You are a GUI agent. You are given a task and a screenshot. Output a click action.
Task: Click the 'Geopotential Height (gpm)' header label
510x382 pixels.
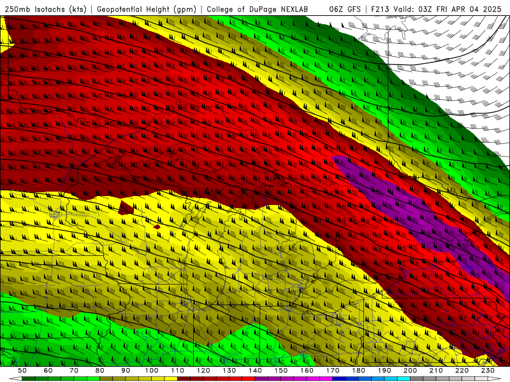pyautogui.click(x=147, y=10)
